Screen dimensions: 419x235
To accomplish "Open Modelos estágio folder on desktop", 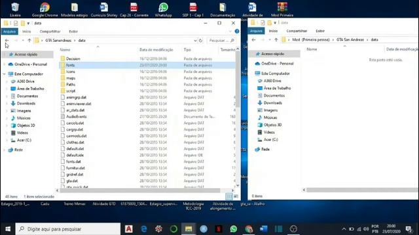I will tap(74, 10).
